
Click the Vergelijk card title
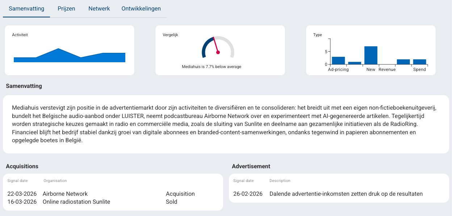[170, 35]
